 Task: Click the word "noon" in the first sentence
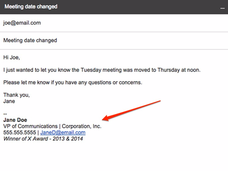tap(193, 70)
